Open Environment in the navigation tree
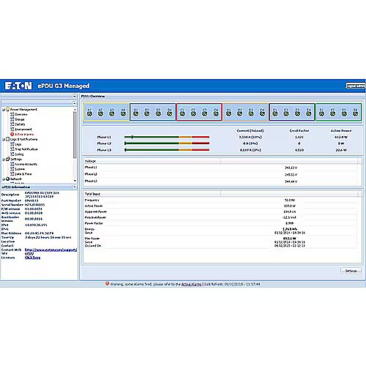The width and height of the screenshot is (366, 366). pos(23,130)
